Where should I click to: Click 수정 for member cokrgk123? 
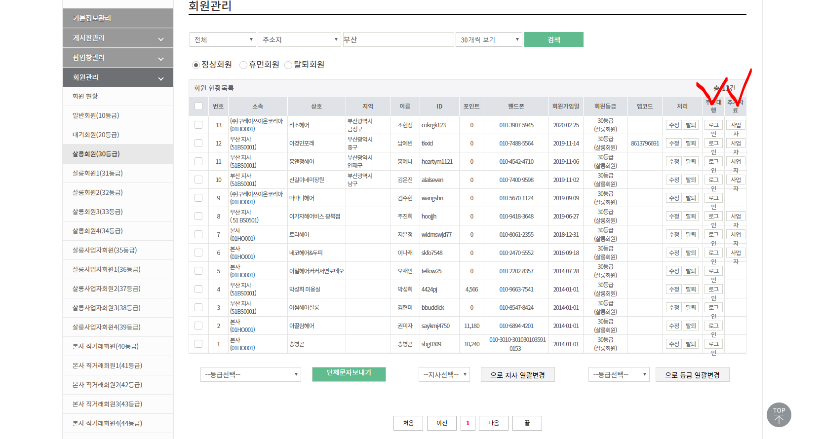click(674, 125)
